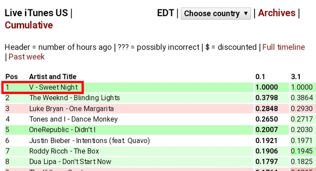Image resolution: width=316 pixels, height=171 pixels.
Task: Click the 0.3798 value for Blinding Lights
Action: coord(267,98)
